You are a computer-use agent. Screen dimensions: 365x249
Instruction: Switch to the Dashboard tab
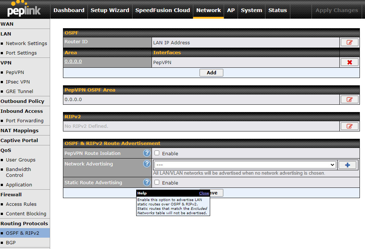[x=69, y=10]
